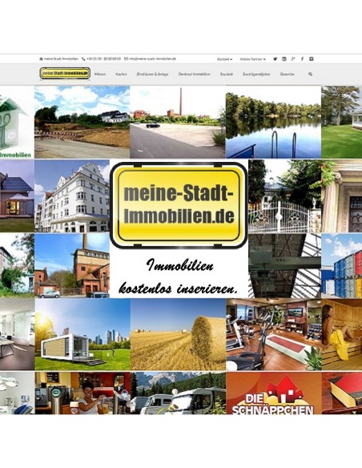
Task: Open the Die Schnäppchen tile
Action: [274, 393]
